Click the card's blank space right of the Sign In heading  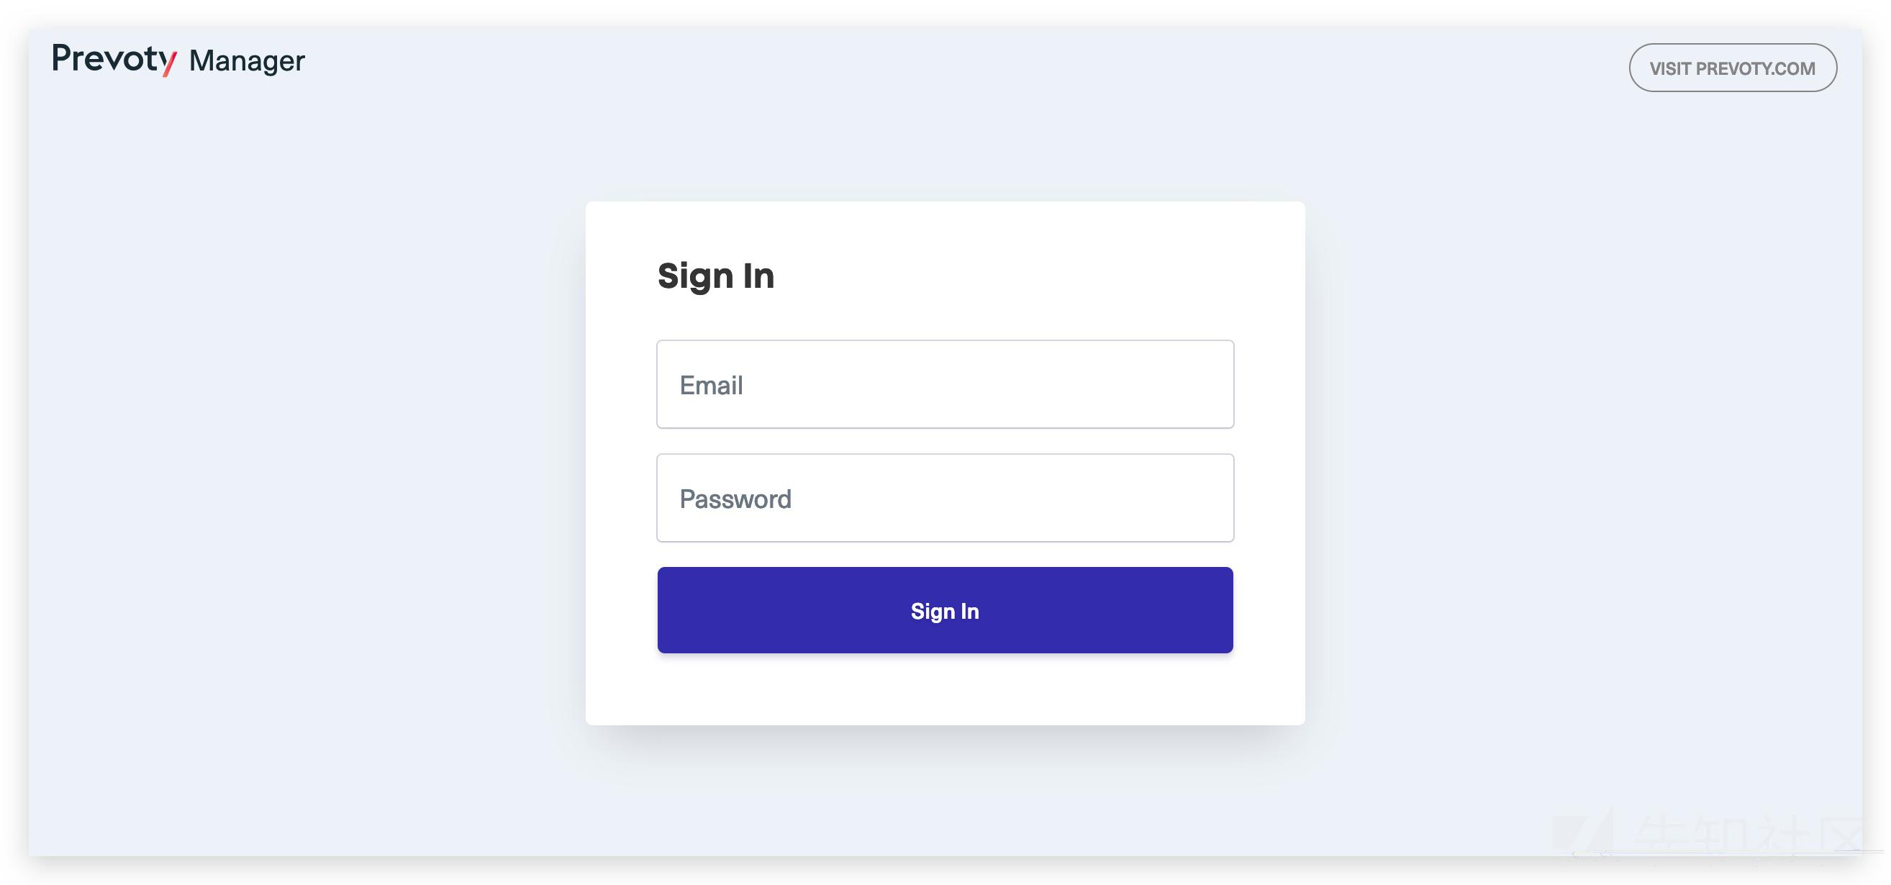tap(1028, 276)
